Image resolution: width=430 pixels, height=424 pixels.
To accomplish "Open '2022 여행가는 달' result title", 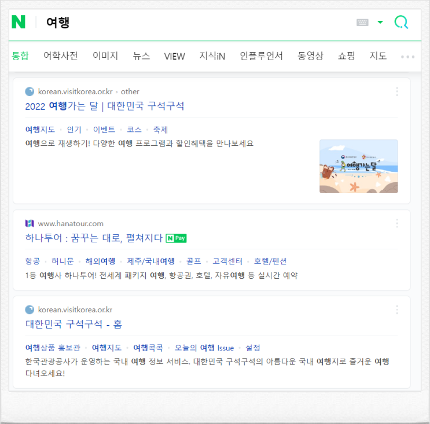I will click(x=105, y=106).
